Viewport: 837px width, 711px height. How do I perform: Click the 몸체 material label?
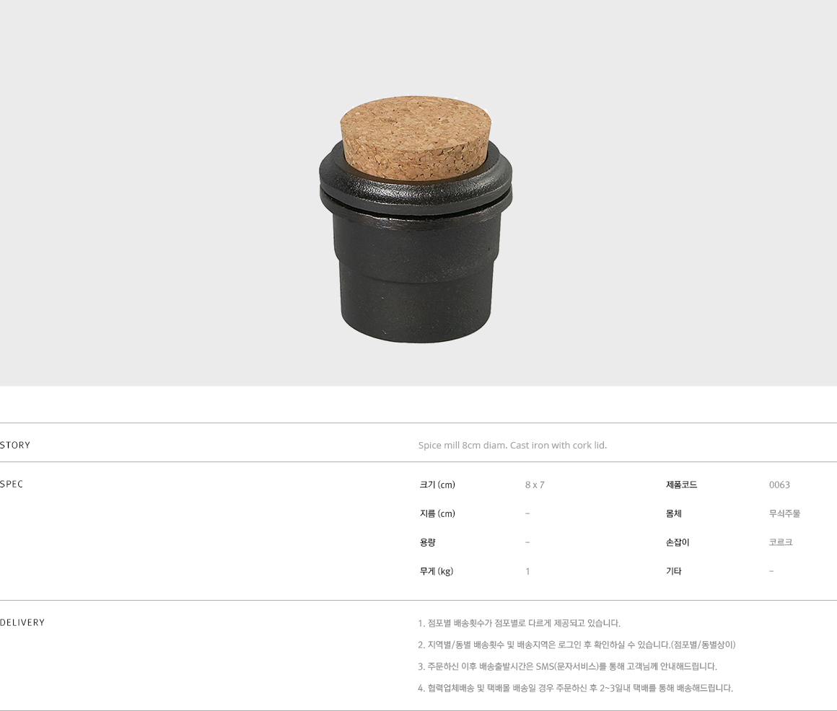tap(674, 513)
